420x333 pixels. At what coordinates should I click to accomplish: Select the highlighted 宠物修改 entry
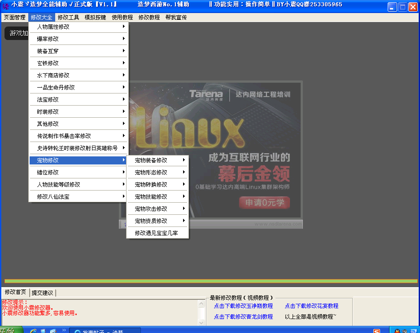click(79, 160)
